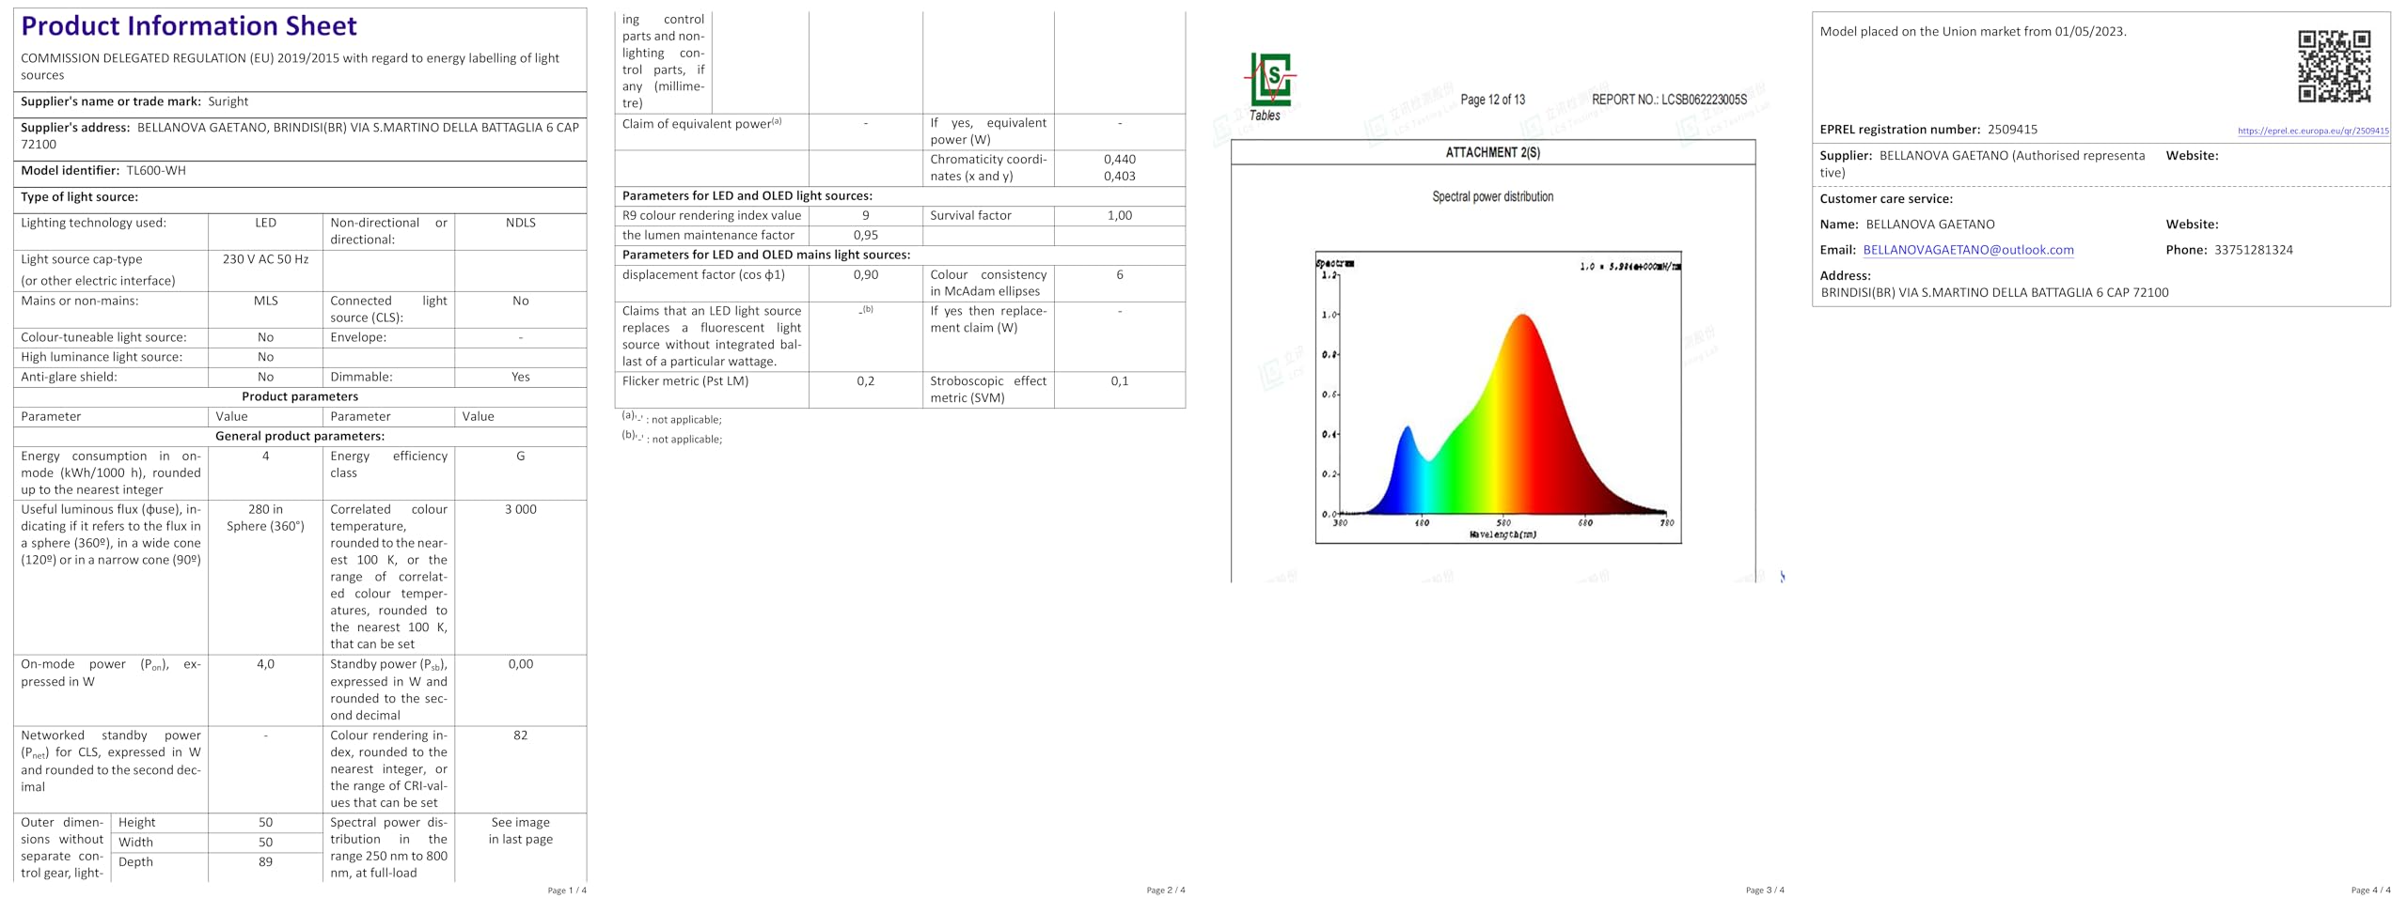Image resolution: width=2407 pixels, height=898 pixels.
Task: Select the Height value "50"
Action: point(265,823)
